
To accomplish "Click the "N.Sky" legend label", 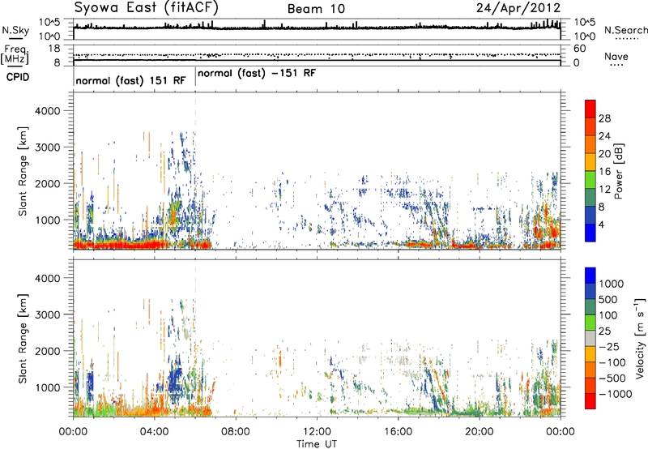I will tap(15, 30).
